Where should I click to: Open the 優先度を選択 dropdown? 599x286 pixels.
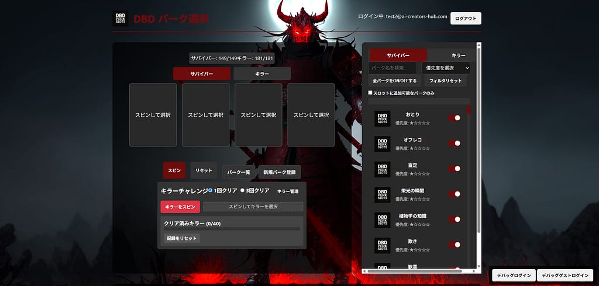coord(445,68)
